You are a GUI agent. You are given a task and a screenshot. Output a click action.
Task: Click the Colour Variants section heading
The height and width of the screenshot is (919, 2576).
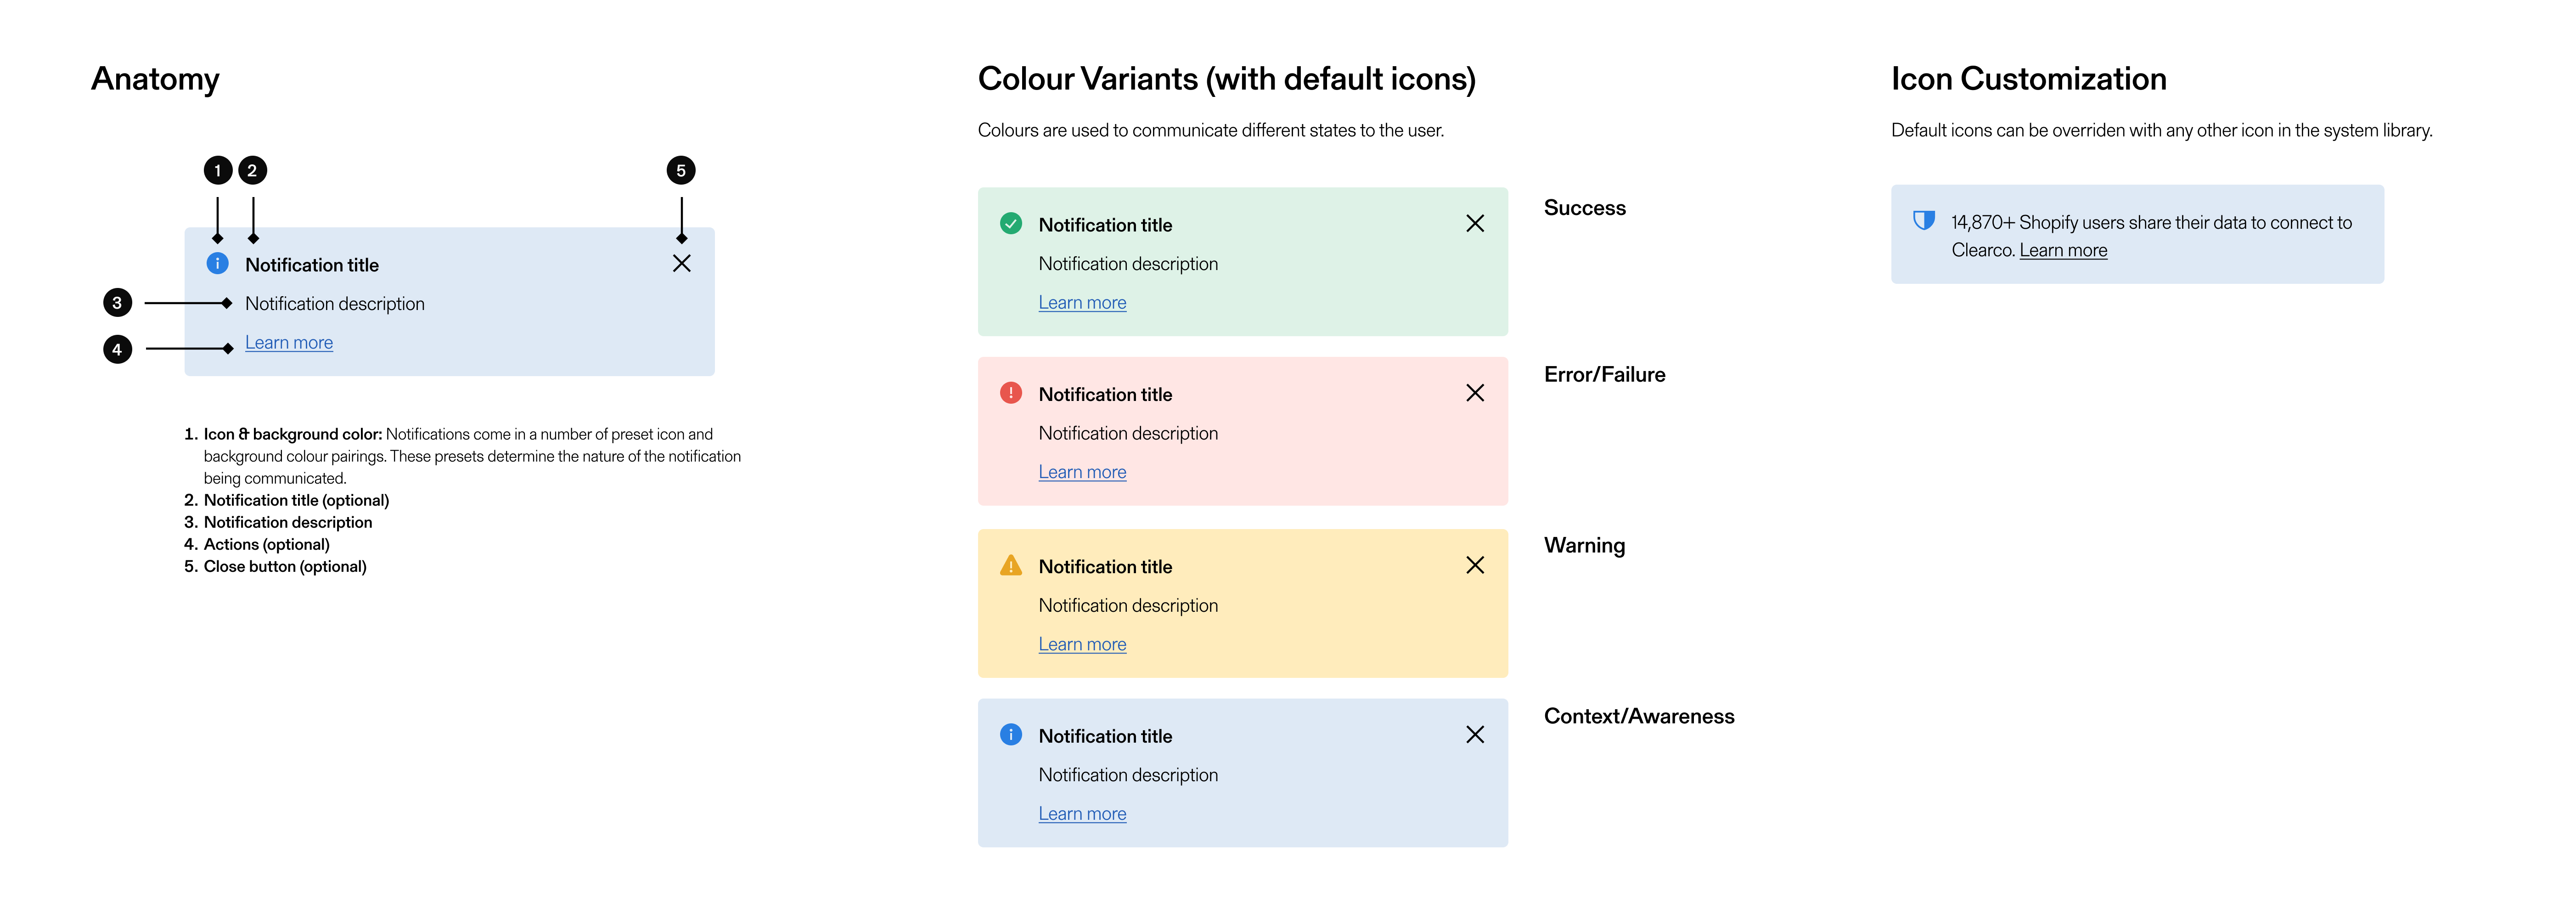1226,79
